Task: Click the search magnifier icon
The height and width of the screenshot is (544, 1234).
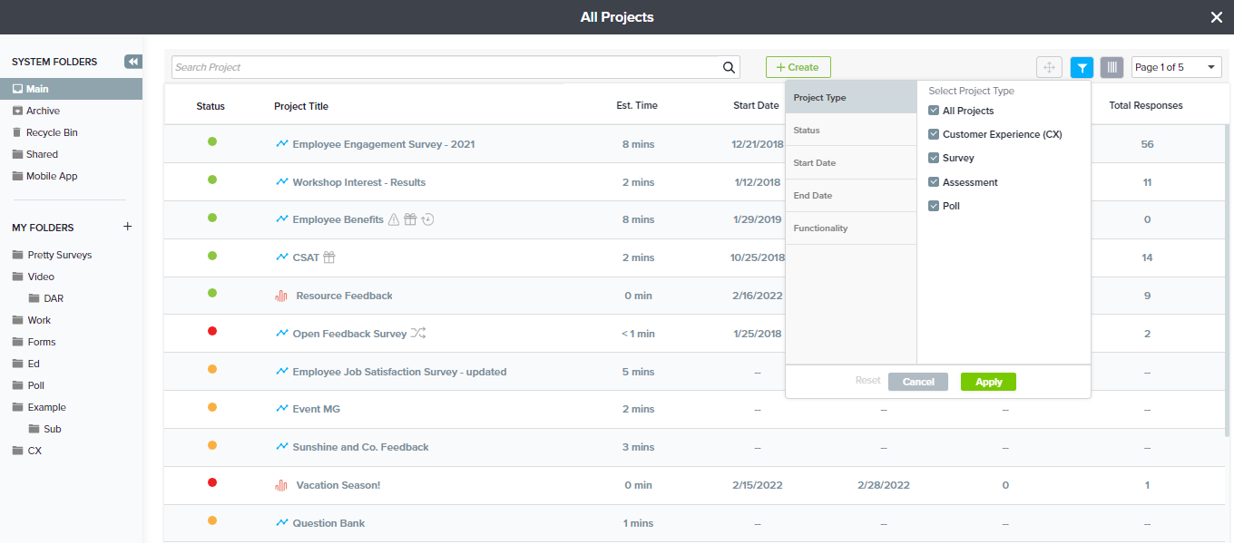Action: click(729, 67)
